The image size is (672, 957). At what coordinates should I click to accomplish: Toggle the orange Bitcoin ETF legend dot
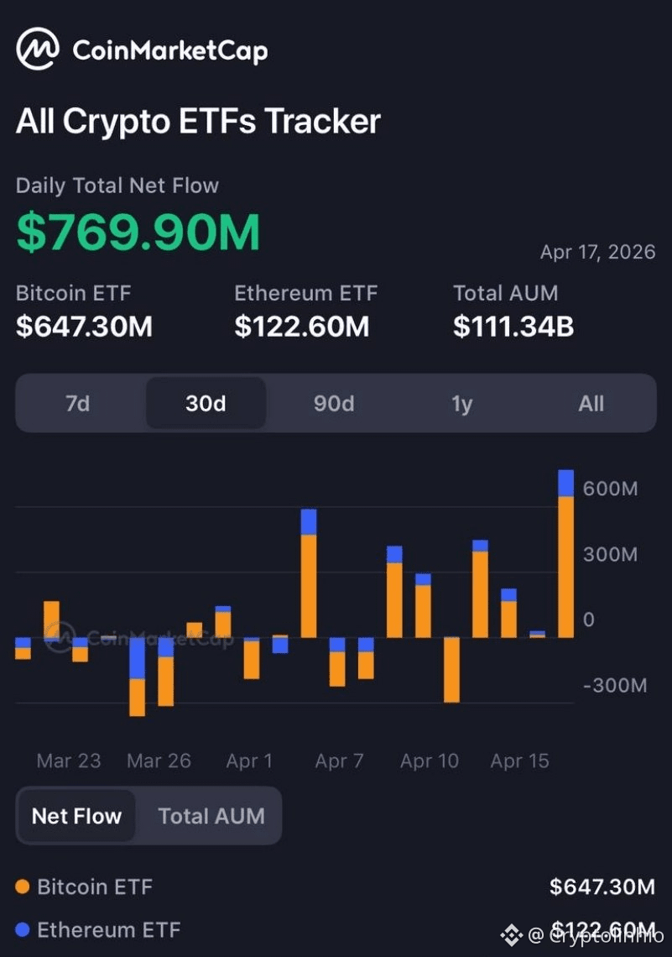tap(23, 886)
